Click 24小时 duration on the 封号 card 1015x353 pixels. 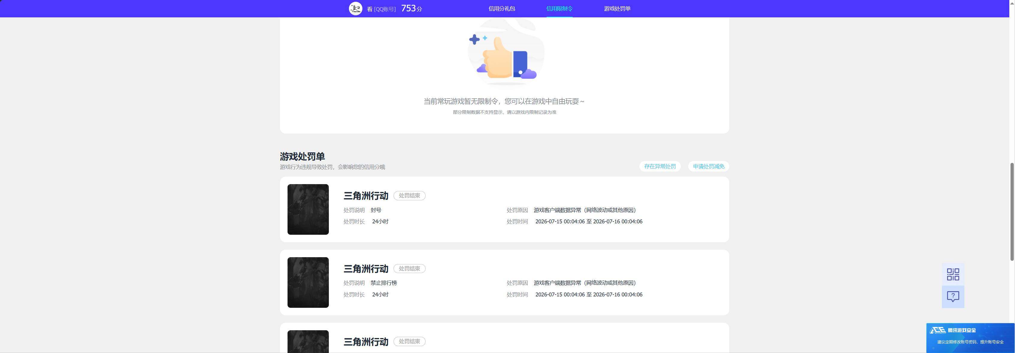pyautogui.click(x=380, y=222)
